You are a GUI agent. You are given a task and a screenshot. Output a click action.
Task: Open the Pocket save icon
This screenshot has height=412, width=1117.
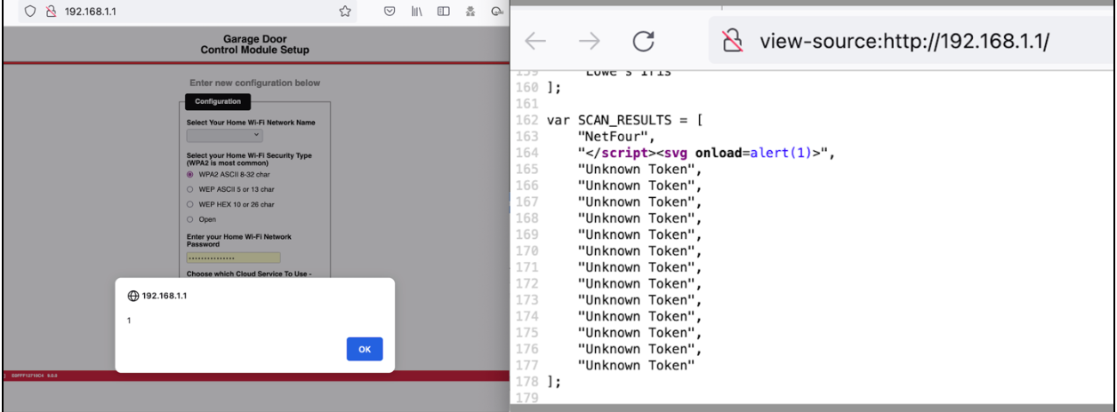pyautogui.click(x=390, y=12)
